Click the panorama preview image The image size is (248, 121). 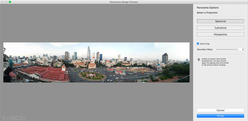click(x=96, y=62)
